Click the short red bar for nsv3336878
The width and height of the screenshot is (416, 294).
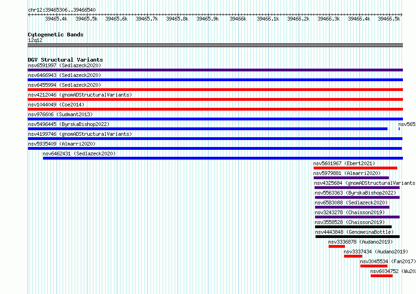tap(337, 246)
